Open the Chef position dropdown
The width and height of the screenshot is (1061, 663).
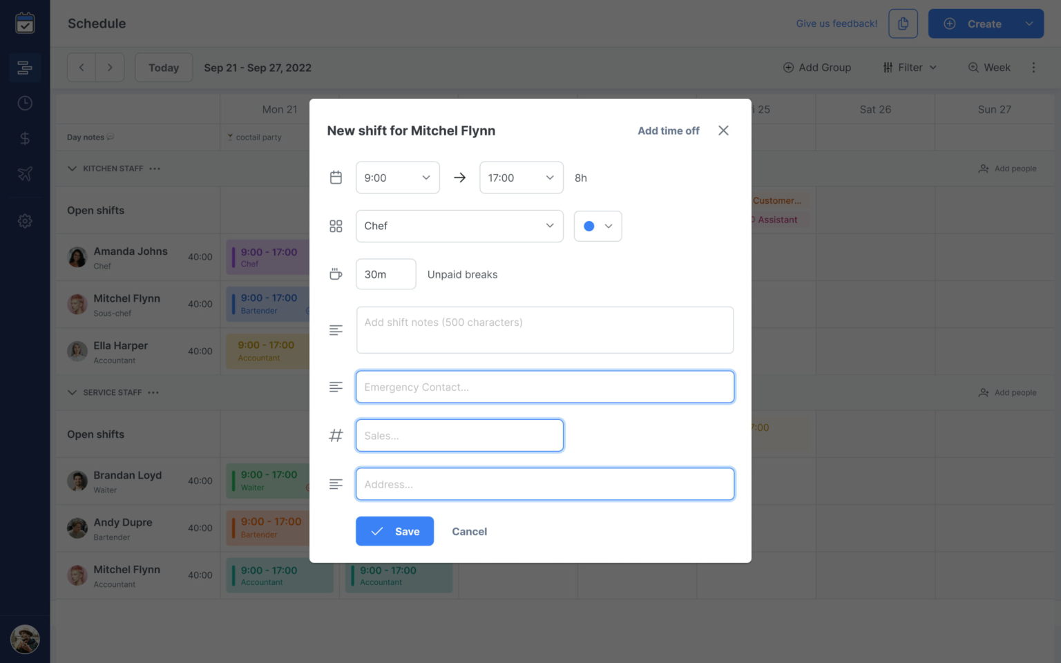tap(459, 226)
